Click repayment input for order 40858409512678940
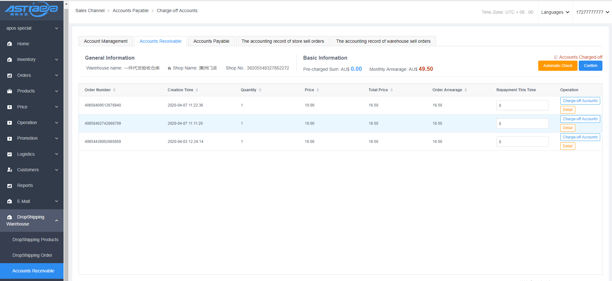 [x=522, y=105]
